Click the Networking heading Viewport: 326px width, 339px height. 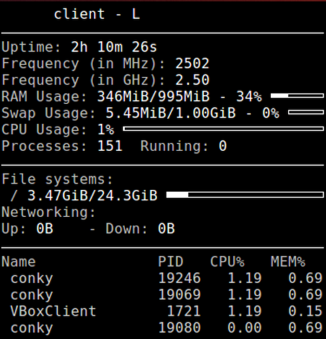tap(49, 212)
